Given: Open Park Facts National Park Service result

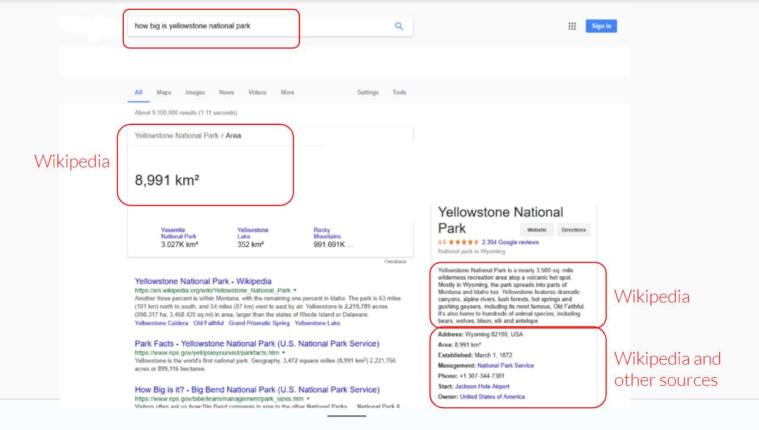Looking at the screenshot, I should coord(257,344).
